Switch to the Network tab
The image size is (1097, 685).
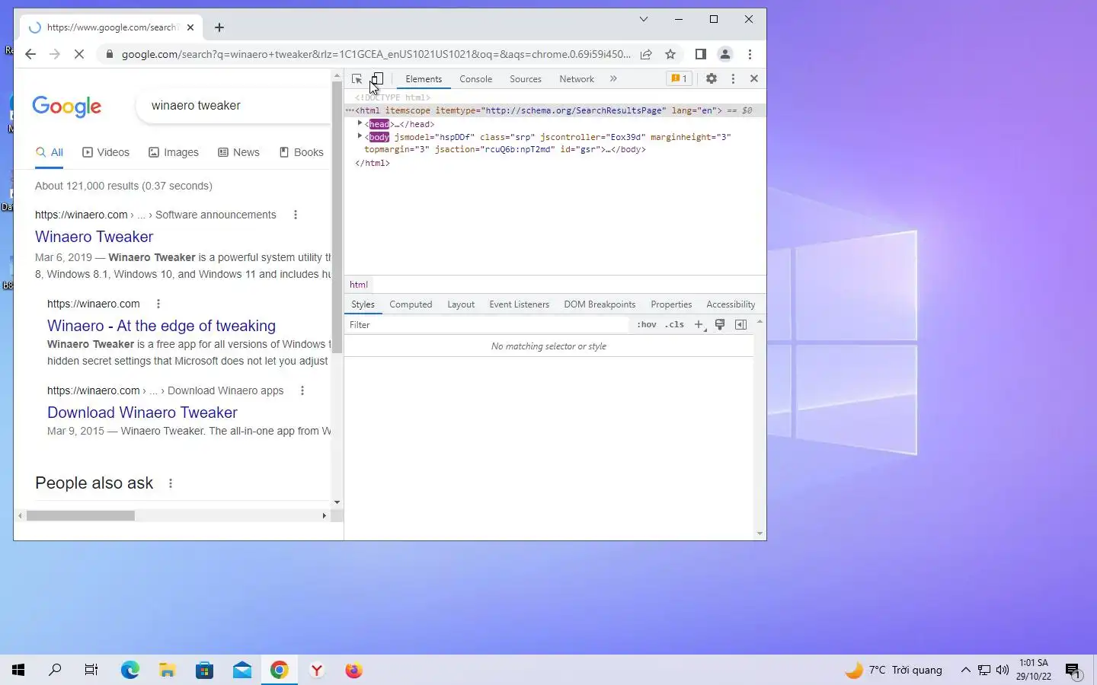click(x=577, y=79)
